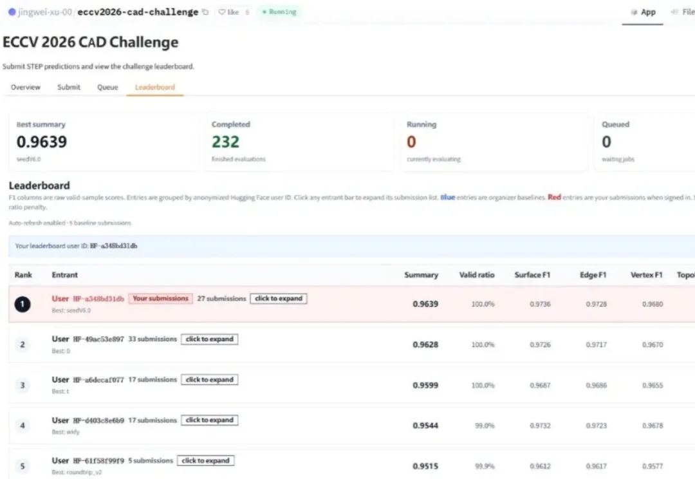Click the Submit STEP predictions description

tap(98, 66)
